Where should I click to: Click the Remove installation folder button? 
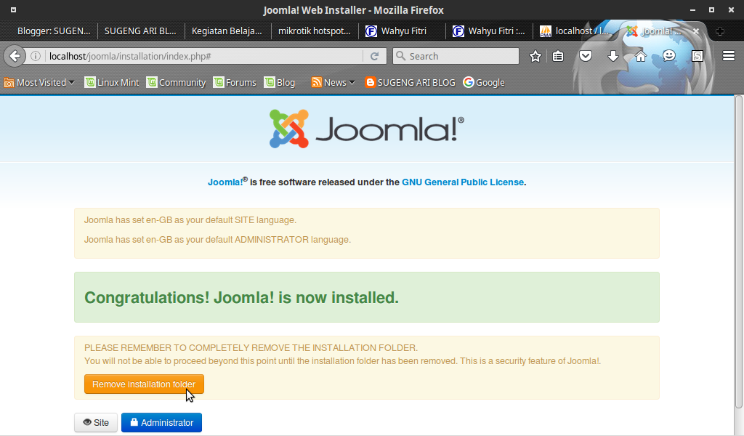pyautogui.click(x=144, y=384)
